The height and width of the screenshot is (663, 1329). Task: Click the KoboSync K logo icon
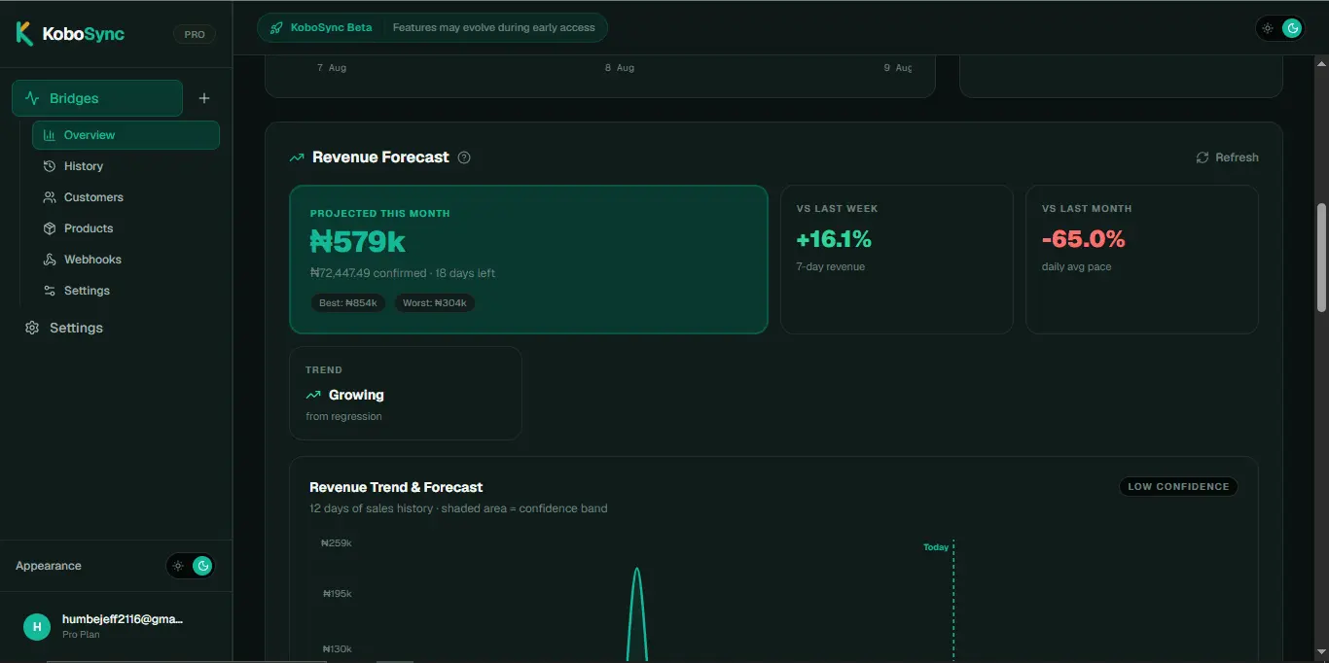(x=24, y=34)
